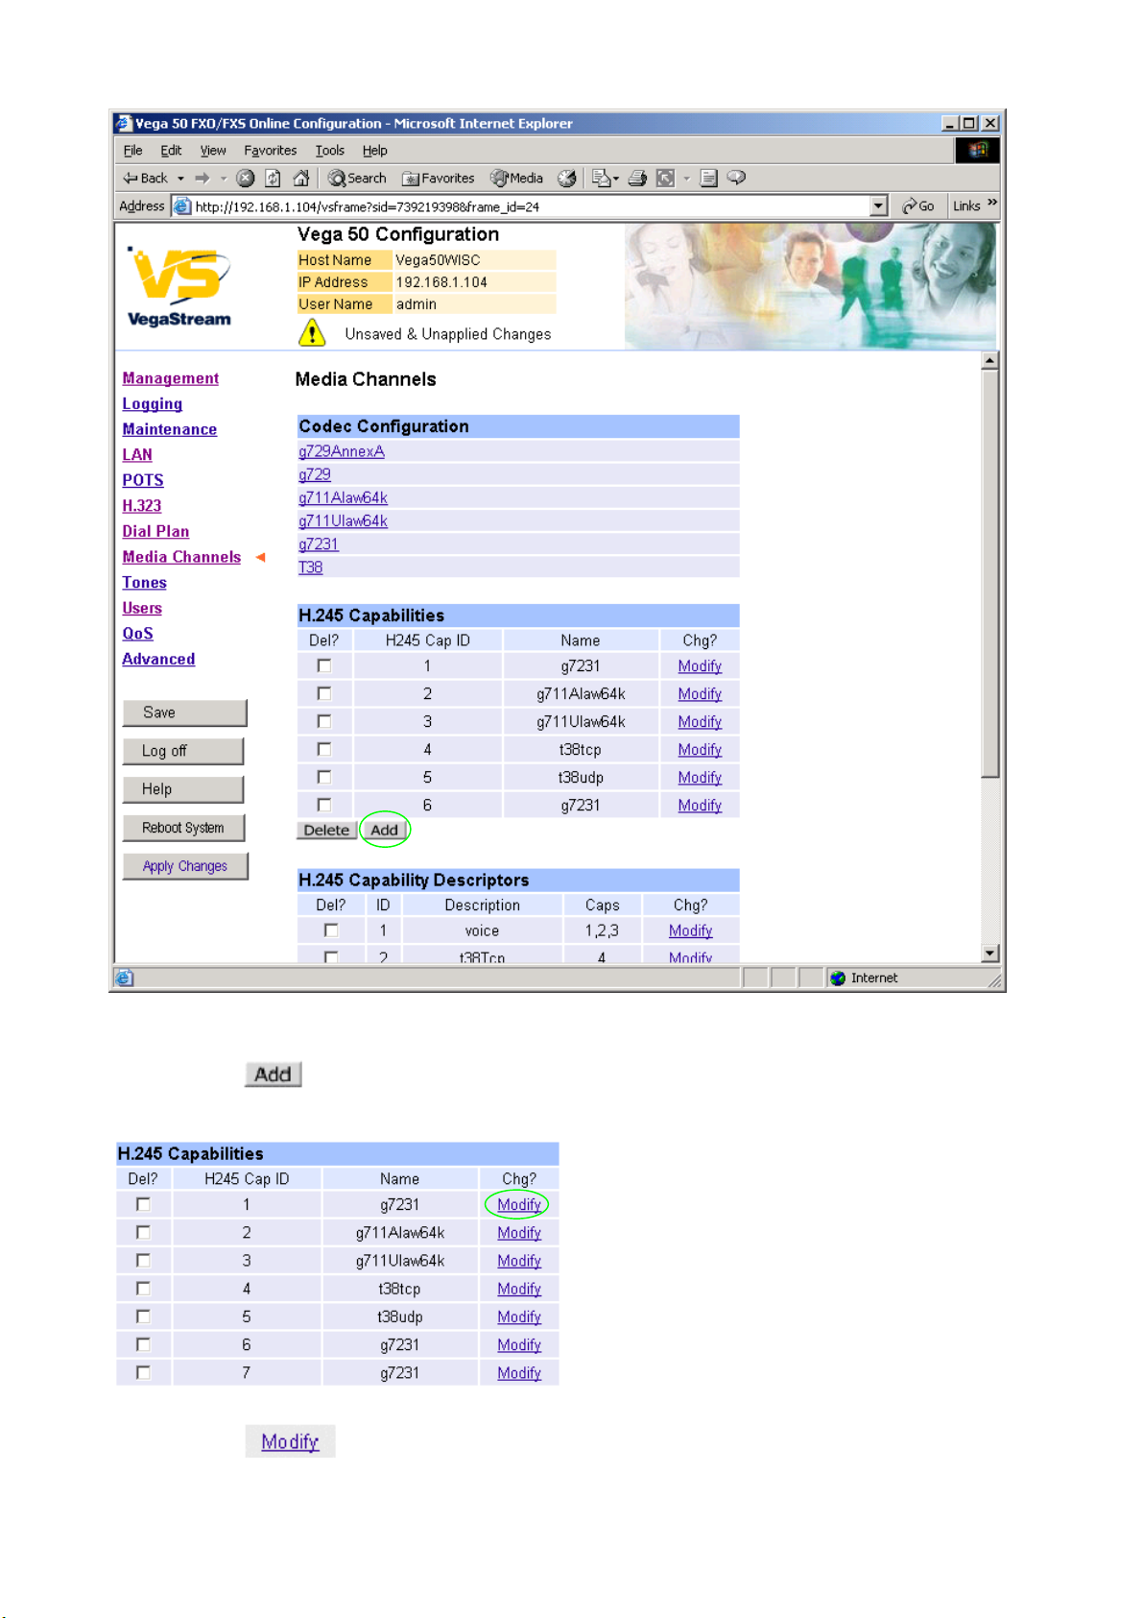Click the IE page icon in status bar
Viewport: 1143px width, 1618px height.
[124, 978]
